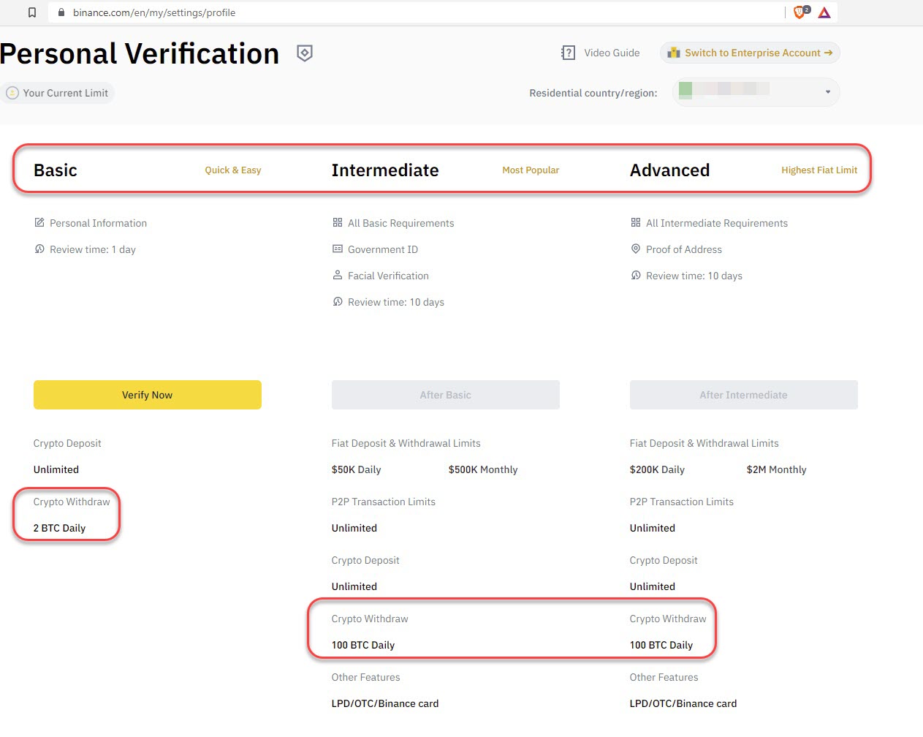
Task: Click the Proof of Address requirement text
Action: pos(684,249)
